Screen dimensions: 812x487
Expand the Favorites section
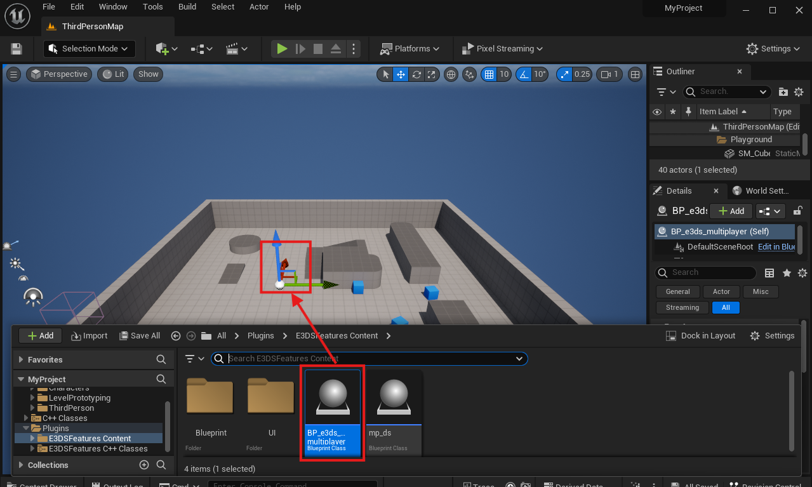point(22,359)
